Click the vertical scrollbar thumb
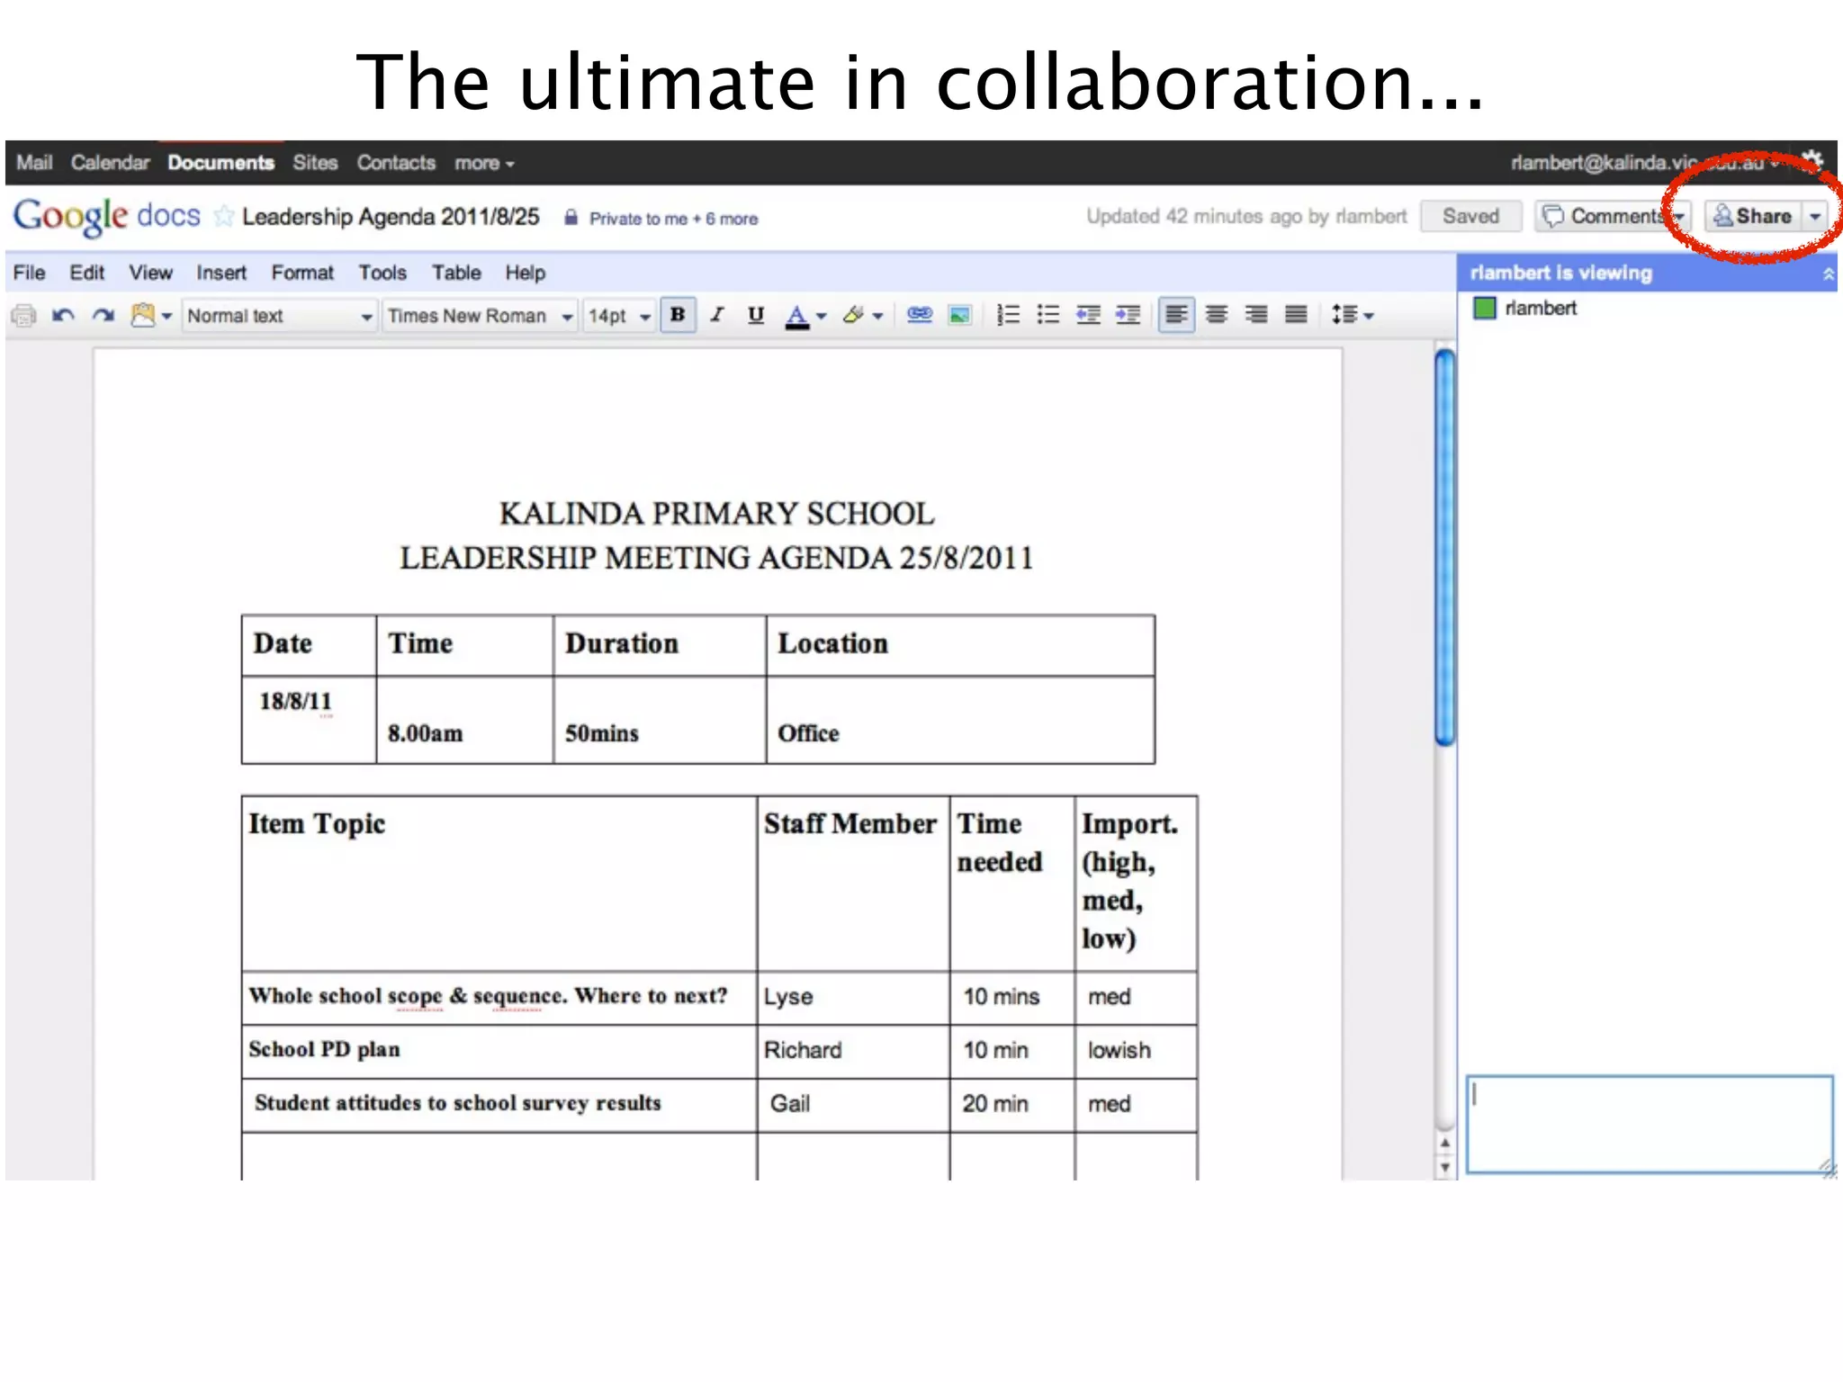The width and height of the screenshot is (1843, 1382). [x=1445, y=547]
